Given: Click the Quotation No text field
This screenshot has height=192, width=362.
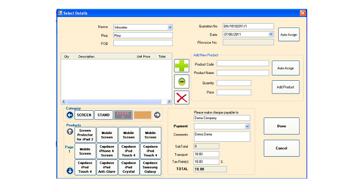Looking at the screenshot, I should pos(248,26).
